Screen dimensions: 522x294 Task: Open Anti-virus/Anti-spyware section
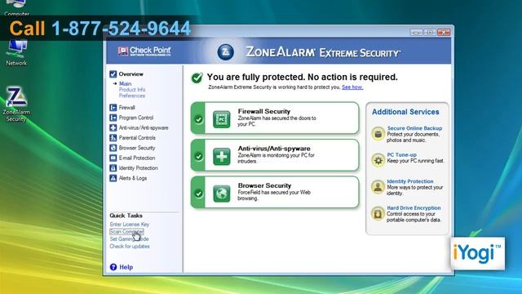pos(144,127)
